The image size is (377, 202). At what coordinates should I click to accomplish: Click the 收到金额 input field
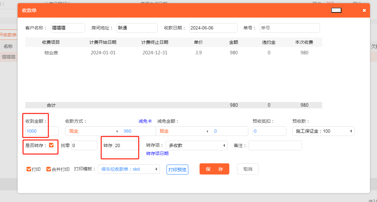click(x=42, y=131)
